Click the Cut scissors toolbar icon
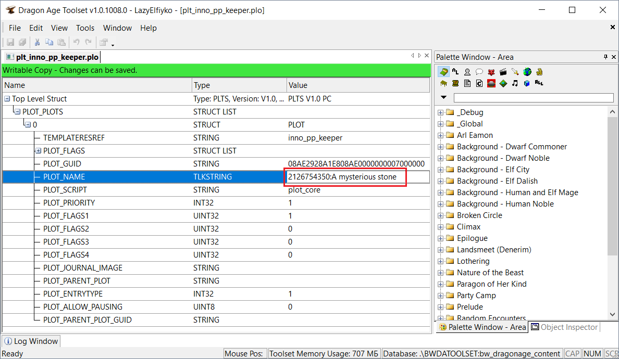Screen dimensions: 619x359 [x=37, y=42]
